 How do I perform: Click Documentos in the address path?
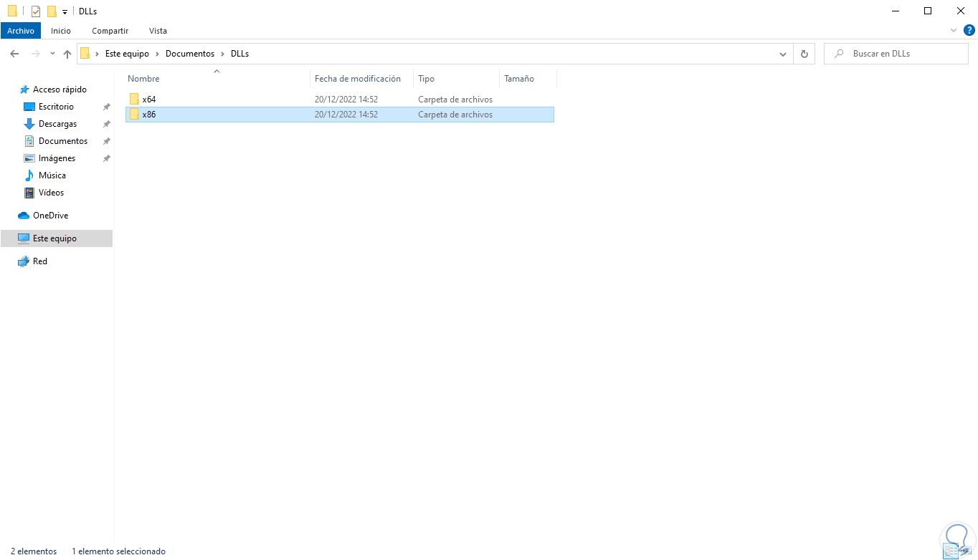coord(190,54)
